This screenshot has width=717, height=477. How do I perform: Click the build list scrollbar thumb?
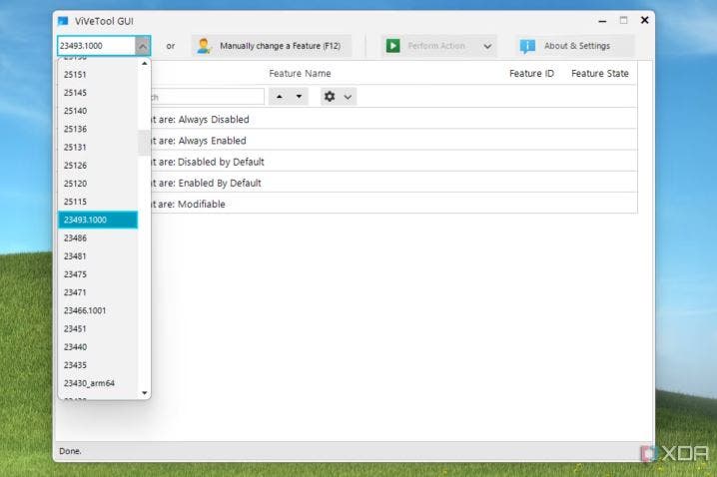pyautogui.click(x=144, y=143)
